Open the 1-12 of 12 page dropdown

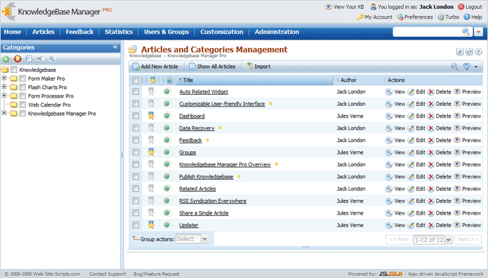433,240
